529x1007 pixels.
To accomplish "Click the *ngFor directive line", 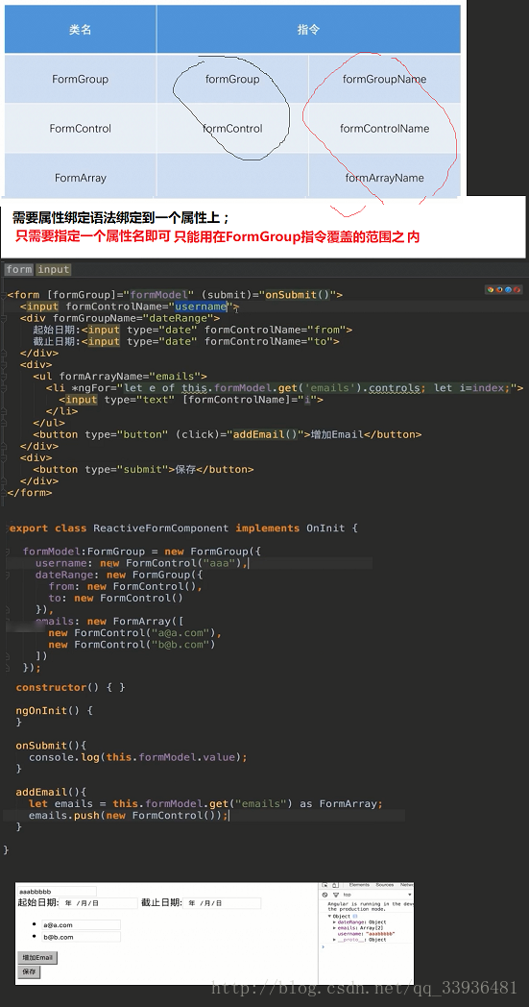I will [284, 388].
